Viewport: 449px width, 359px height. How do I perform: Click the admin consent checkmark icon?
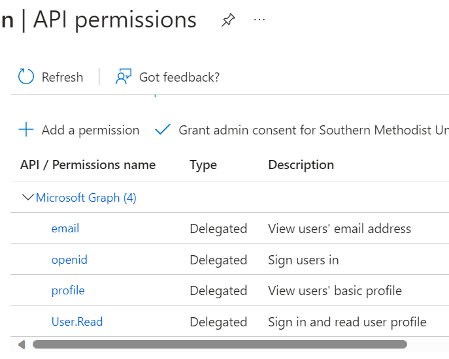(163, 129)
